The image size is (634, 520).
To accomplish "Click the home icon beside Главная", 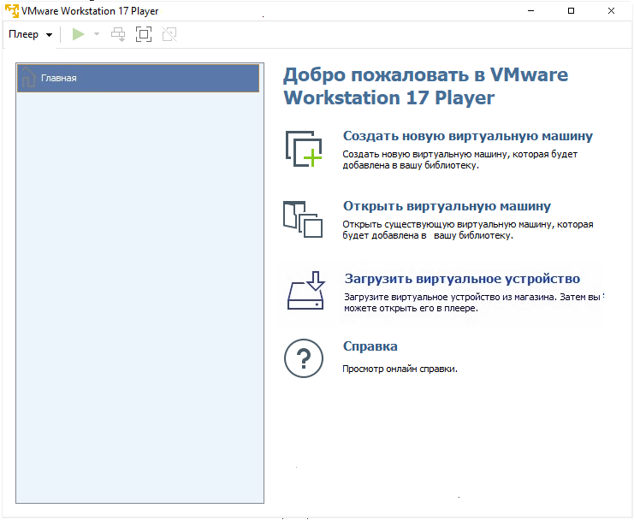I will [28, 77].
